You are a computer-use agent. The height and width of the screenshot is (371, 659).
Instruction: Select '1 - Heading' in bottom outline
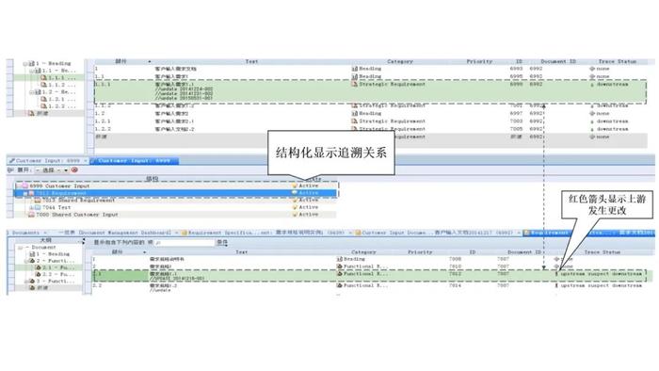(x=49, y=254)
